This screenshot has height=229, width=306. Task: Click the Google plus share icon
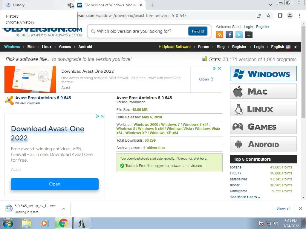(x=249, y=35)
